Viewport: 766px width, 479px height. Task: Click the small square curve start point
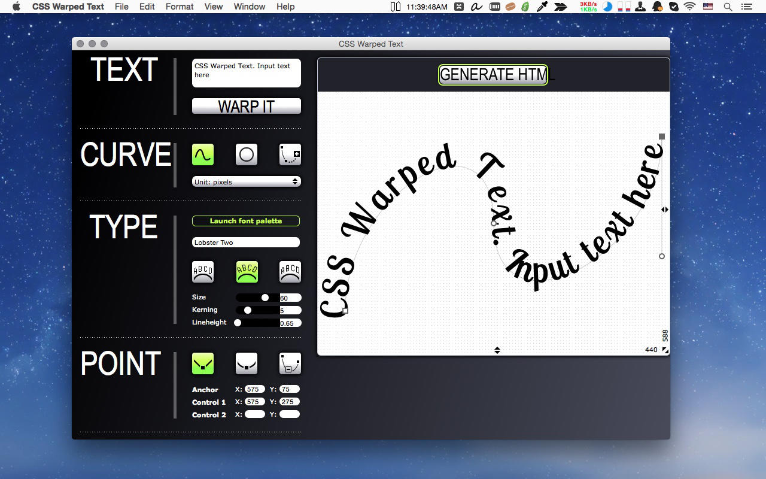point(345,311)
